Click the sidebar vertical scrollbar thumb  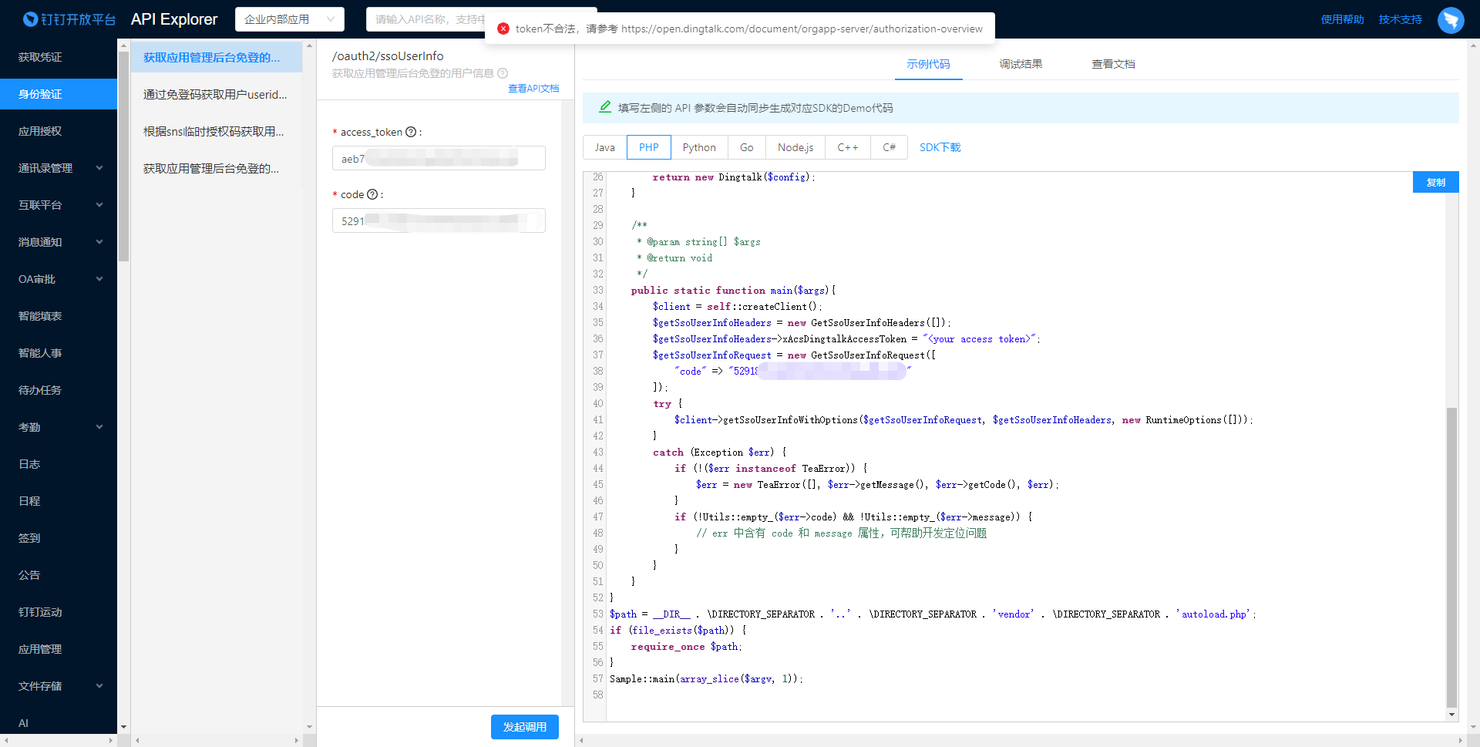[x=123, y=156]
